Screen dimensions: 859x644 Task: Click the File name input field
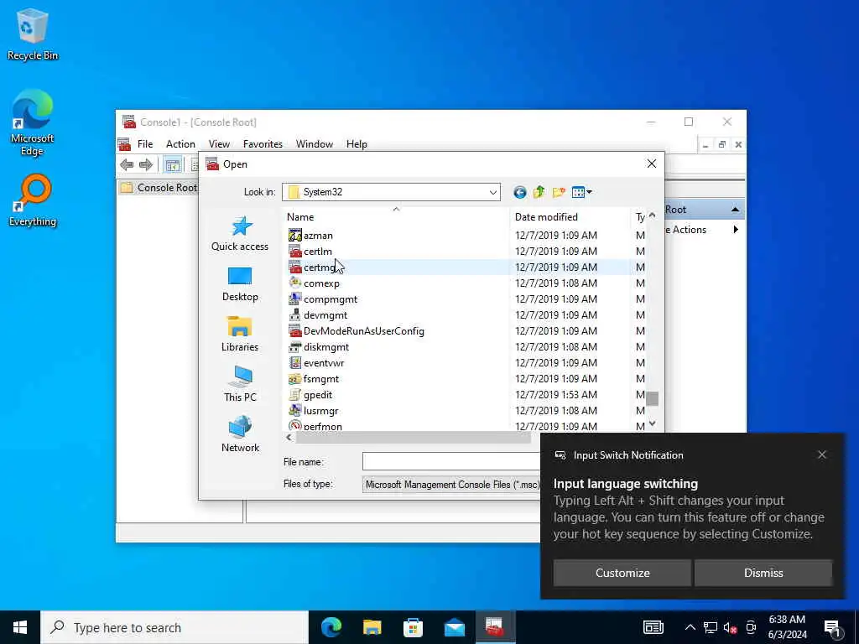point(451,461)
